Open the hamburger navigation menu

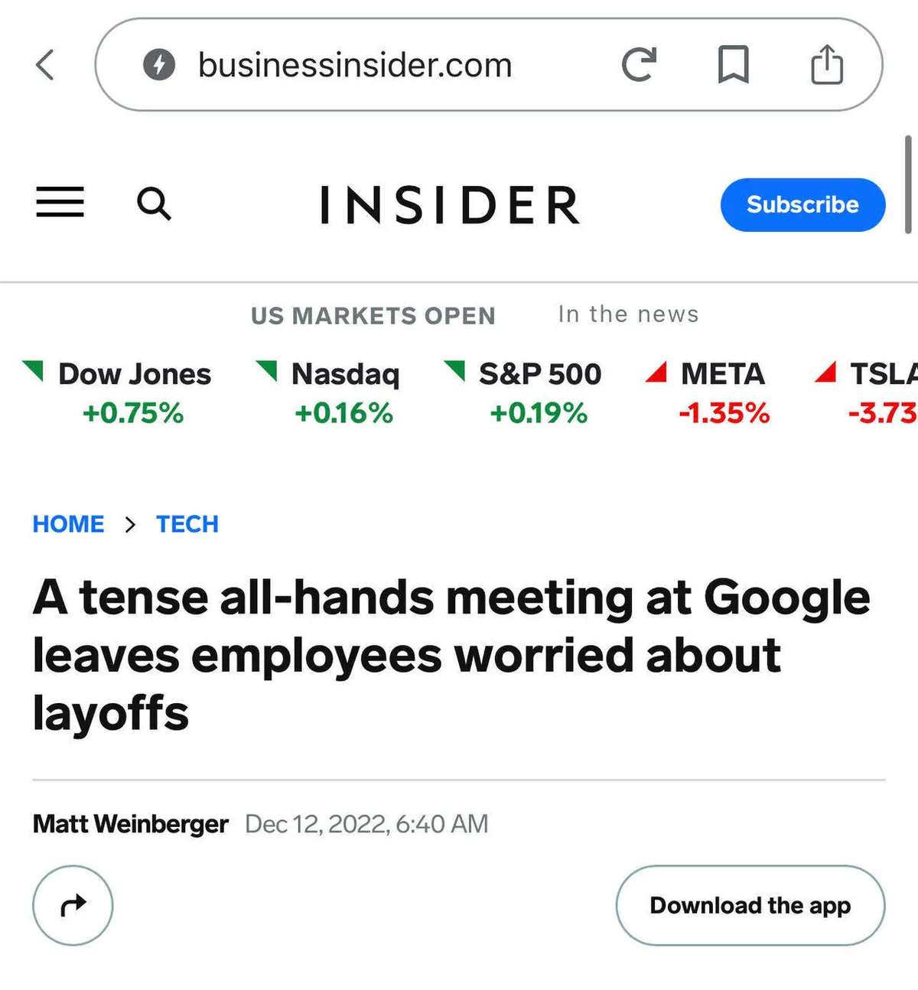[x=60, y=204]
